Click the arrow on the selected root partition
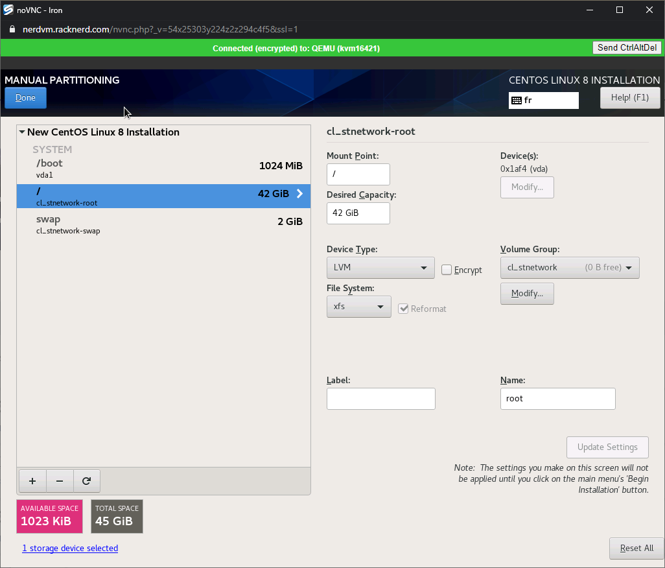The width and height of the screenshot is (665, 568). click(299, 193)
